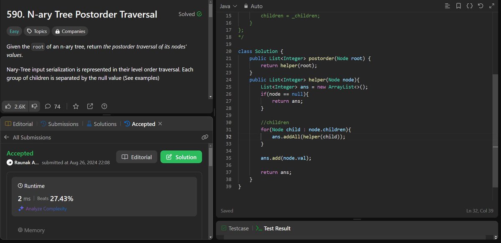Click the curly braces icon in editor toolbar
This screenshot has width=501, height=243.
pyautogui.click(x=470, y=6)
